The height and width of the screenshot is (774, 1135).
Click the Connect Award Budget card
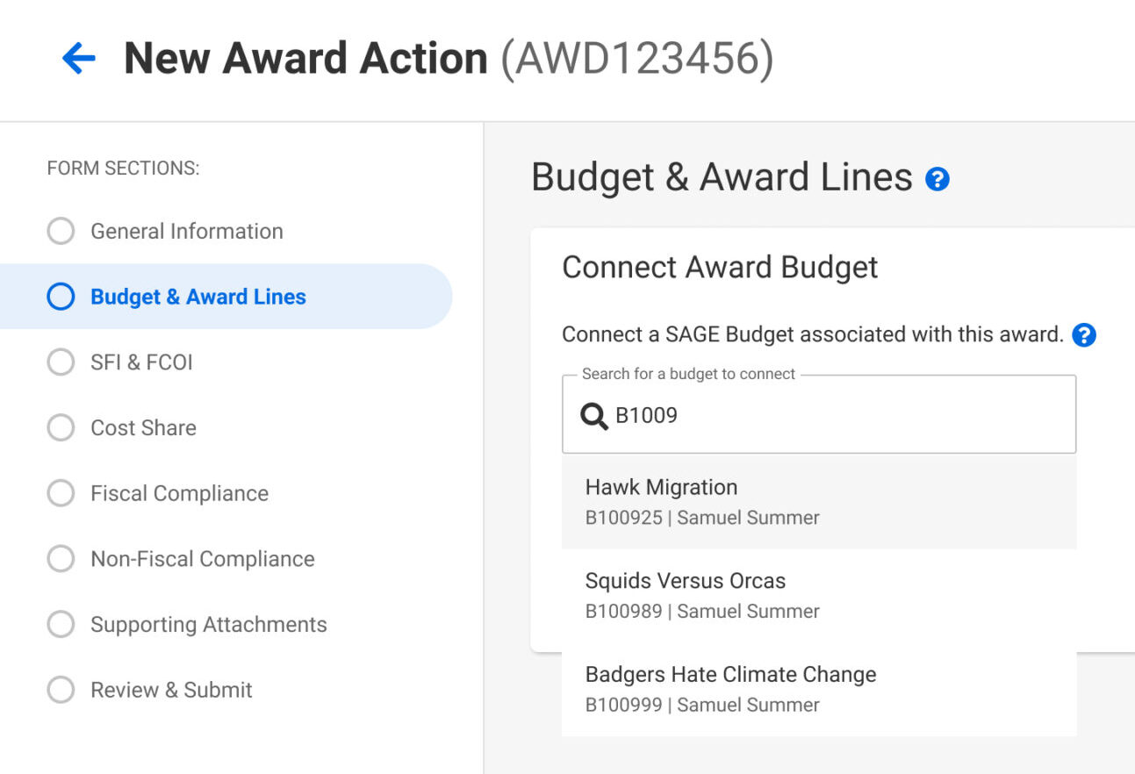(x=720, y=267)
